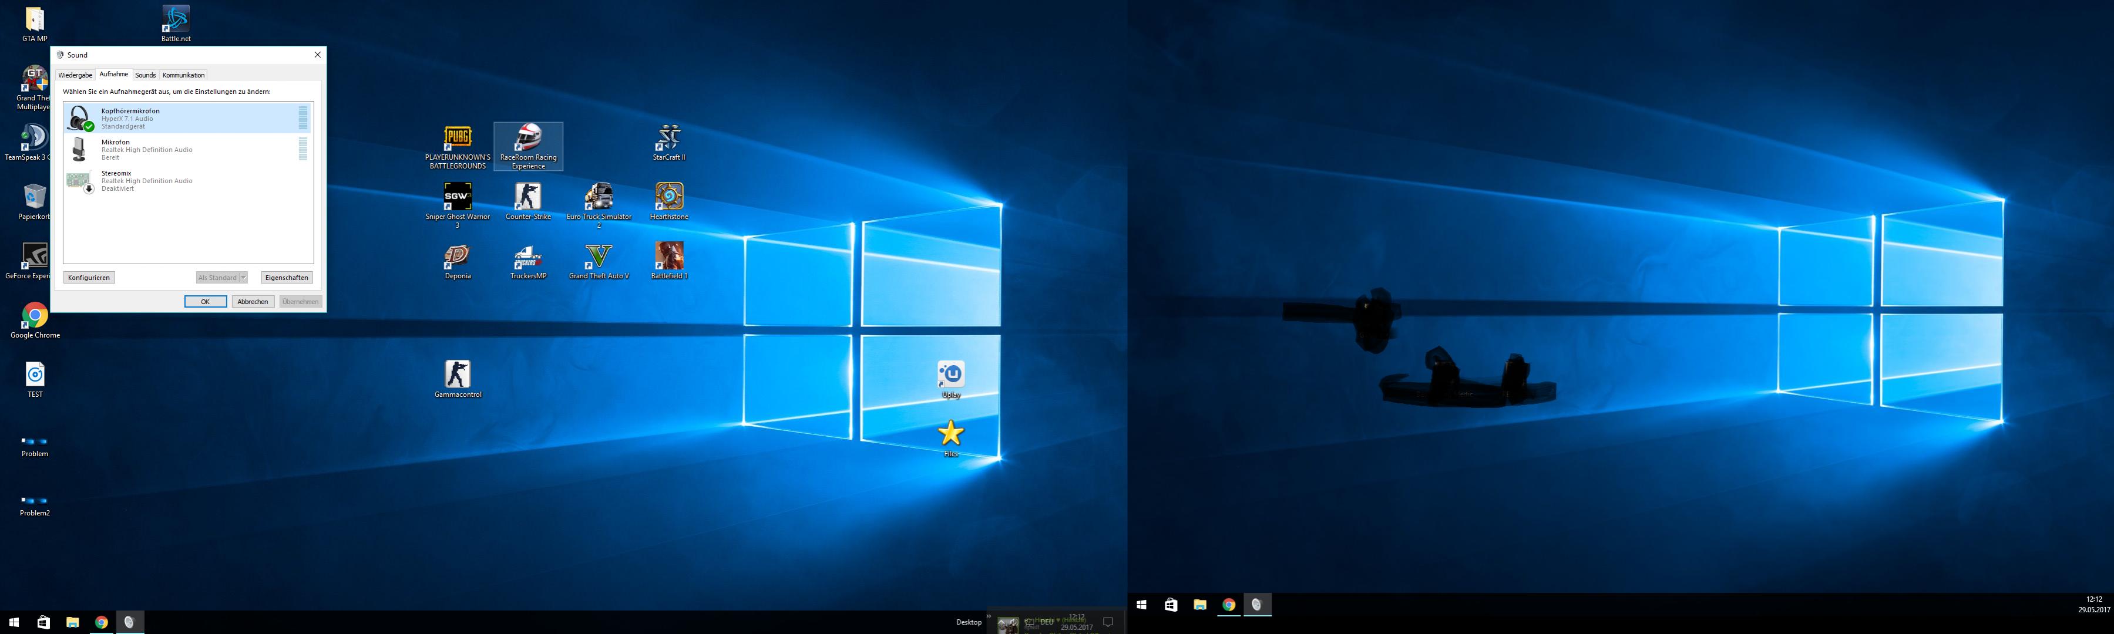The width and height of the screenshot is (2114, 634).
Task: Switch to the Wiedergabe tab
Action: 76,75
